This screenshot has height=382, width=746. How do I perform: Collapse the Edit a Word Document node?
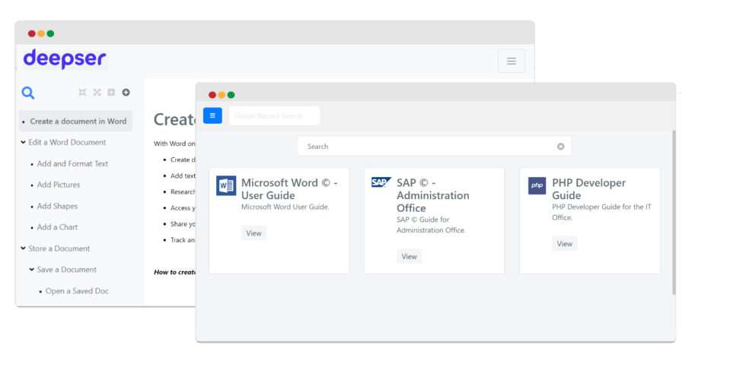tap(23, 142)
